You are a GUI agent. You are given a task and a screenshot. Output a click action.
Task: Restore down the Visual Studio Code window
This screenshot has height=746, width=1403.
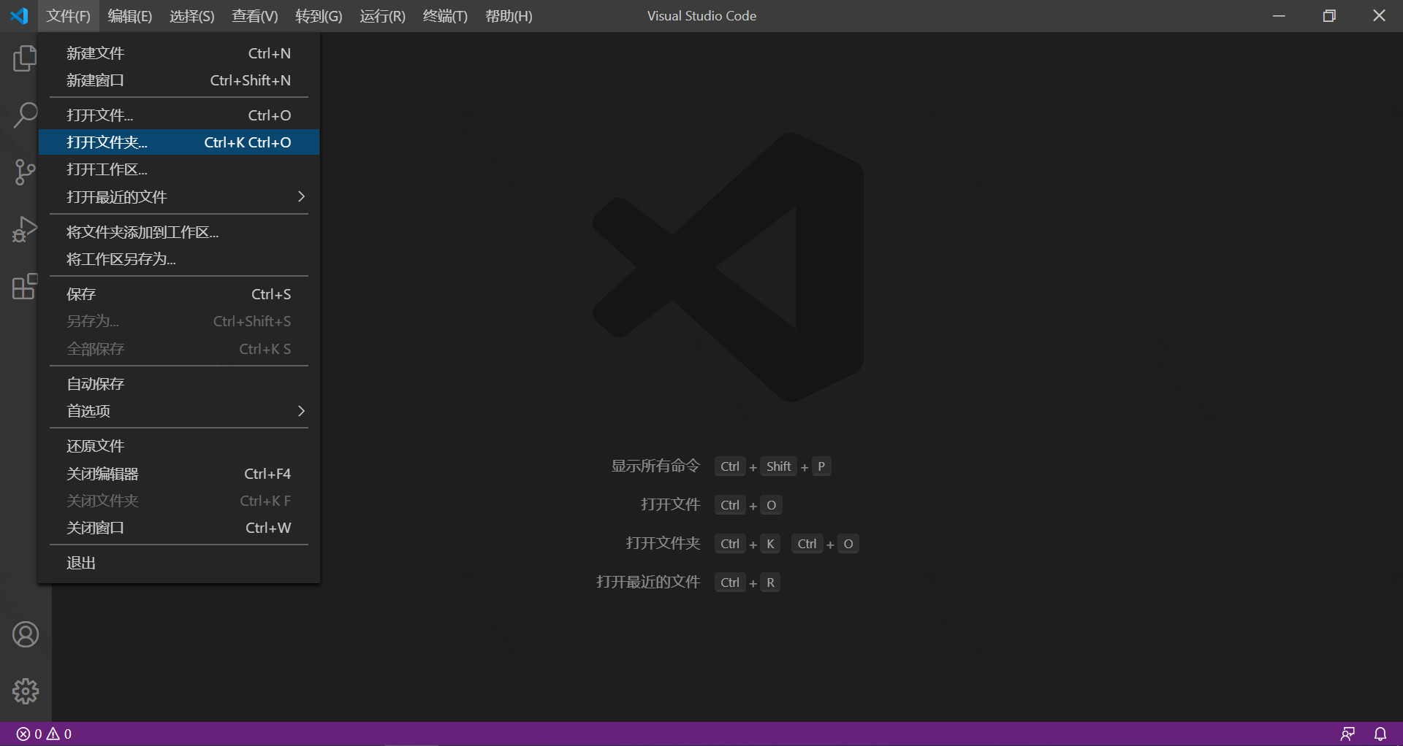(x=1329, y=16)
